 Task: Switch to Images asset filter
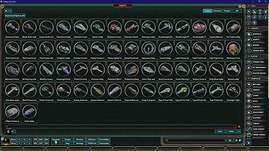click(227, 11)
